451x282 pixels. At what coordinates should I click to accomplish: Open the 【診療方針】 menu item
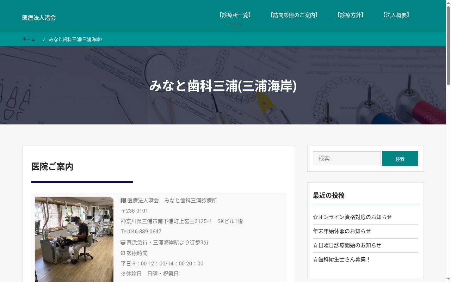350,15
